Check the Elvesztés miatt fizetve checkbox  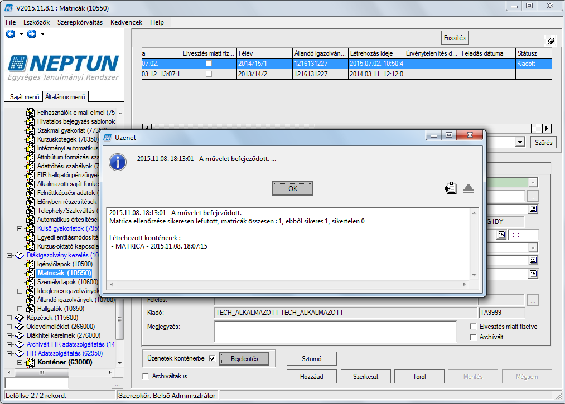[x=473, y=327]
